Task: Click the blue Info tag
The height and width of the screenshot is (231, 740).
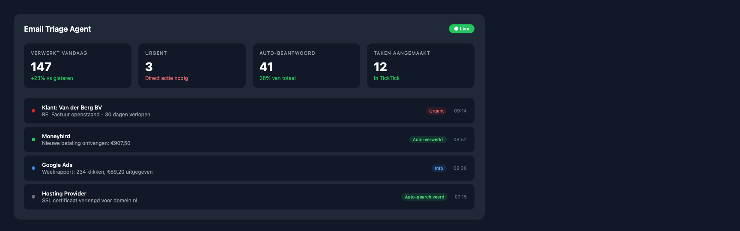Action: coord(439,168)
